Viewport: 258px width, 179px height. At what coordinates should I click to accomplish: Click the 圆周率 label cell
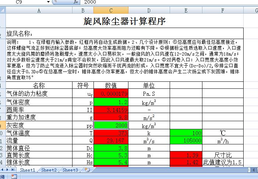[x=39, y=109]
